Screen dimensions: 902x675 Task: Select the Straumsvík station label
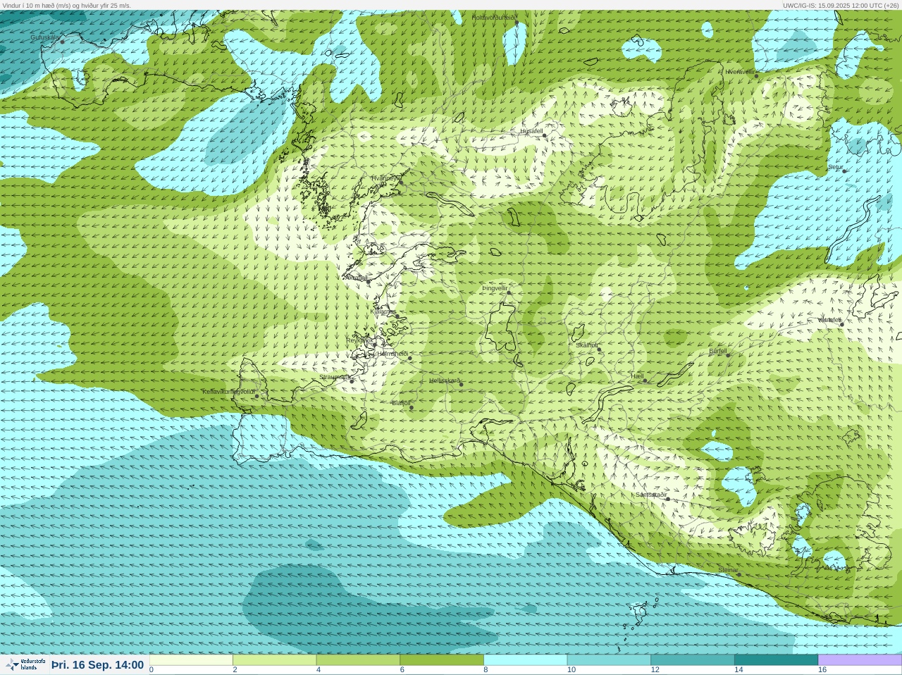pos(335,377)
